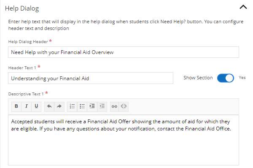This screenshot has width=253, height=168.
Task: Undo the last edit in editor
Action: (x=49, y=106)
